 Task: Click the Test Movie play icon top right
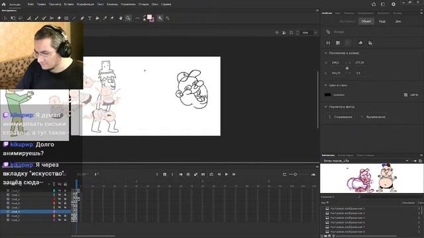pos(394,5)
